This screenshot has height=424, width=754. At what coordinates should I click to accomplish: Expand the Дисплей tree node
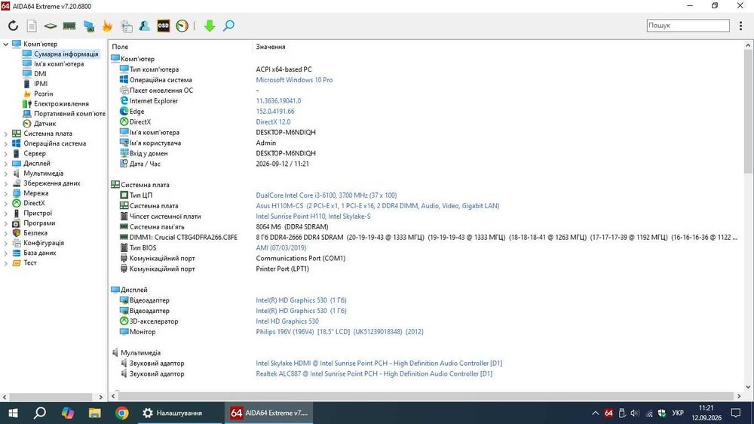click(x=6, y=164)
